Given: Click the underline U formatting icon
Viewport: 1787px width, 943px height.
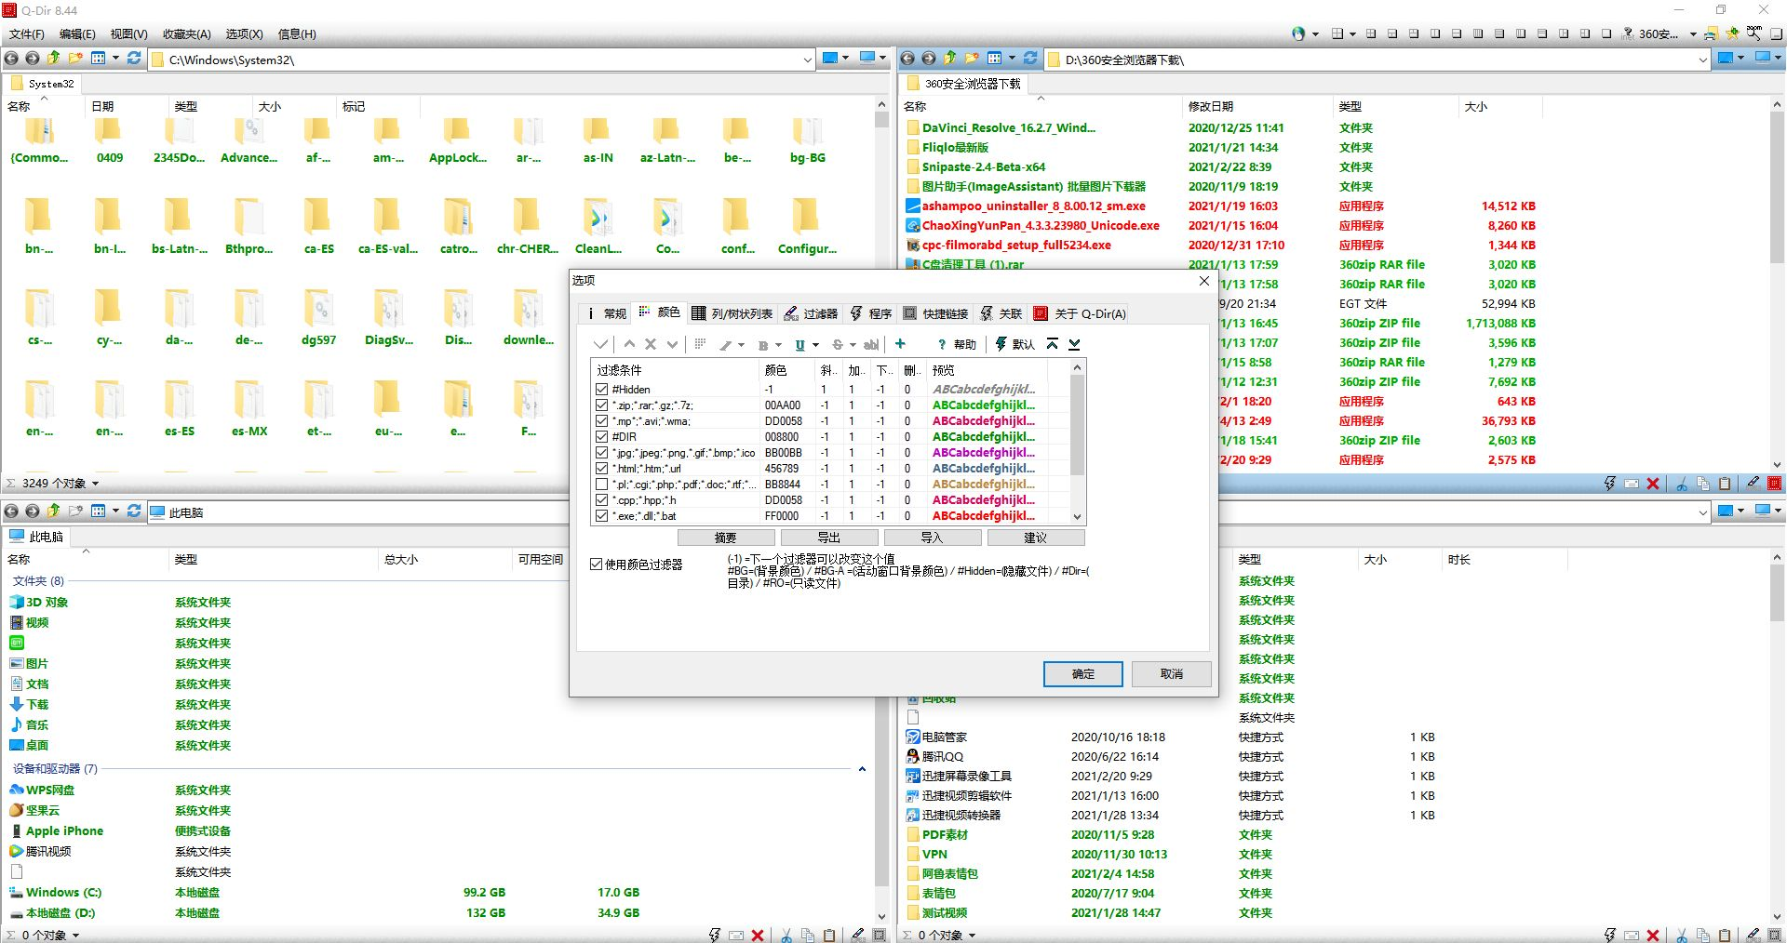Looking at the screenshot, I should (x=799, y=345).
